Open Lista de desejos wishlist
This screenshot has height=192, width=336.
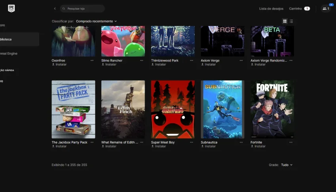[x=271, y=9]
